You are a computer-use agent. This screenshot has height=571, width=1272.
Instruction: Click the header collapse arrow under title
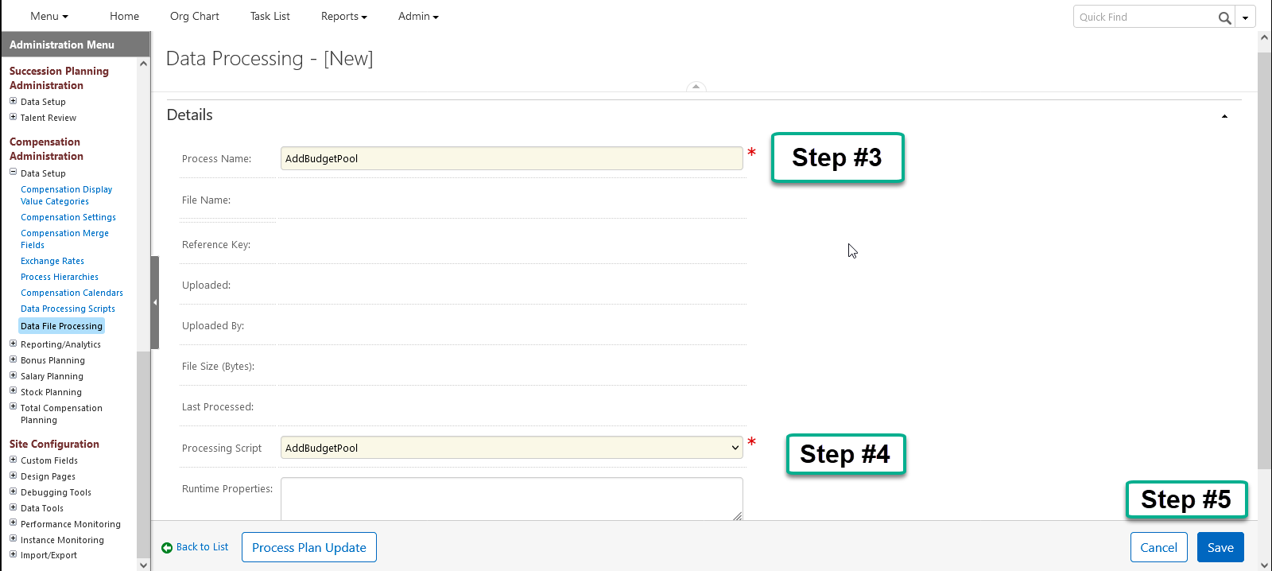tap(696, 87)
